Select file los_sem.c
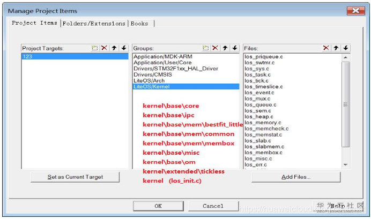Viewport: 371px width, 219px height. click(x=258, y=111)
